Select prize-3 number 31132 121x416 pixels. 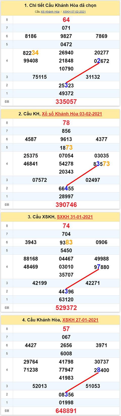(x=93, y=77)
